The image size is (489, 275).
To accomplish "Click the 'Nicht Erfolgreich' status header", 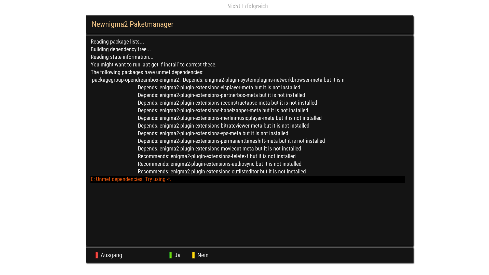I will coord(248,6).
